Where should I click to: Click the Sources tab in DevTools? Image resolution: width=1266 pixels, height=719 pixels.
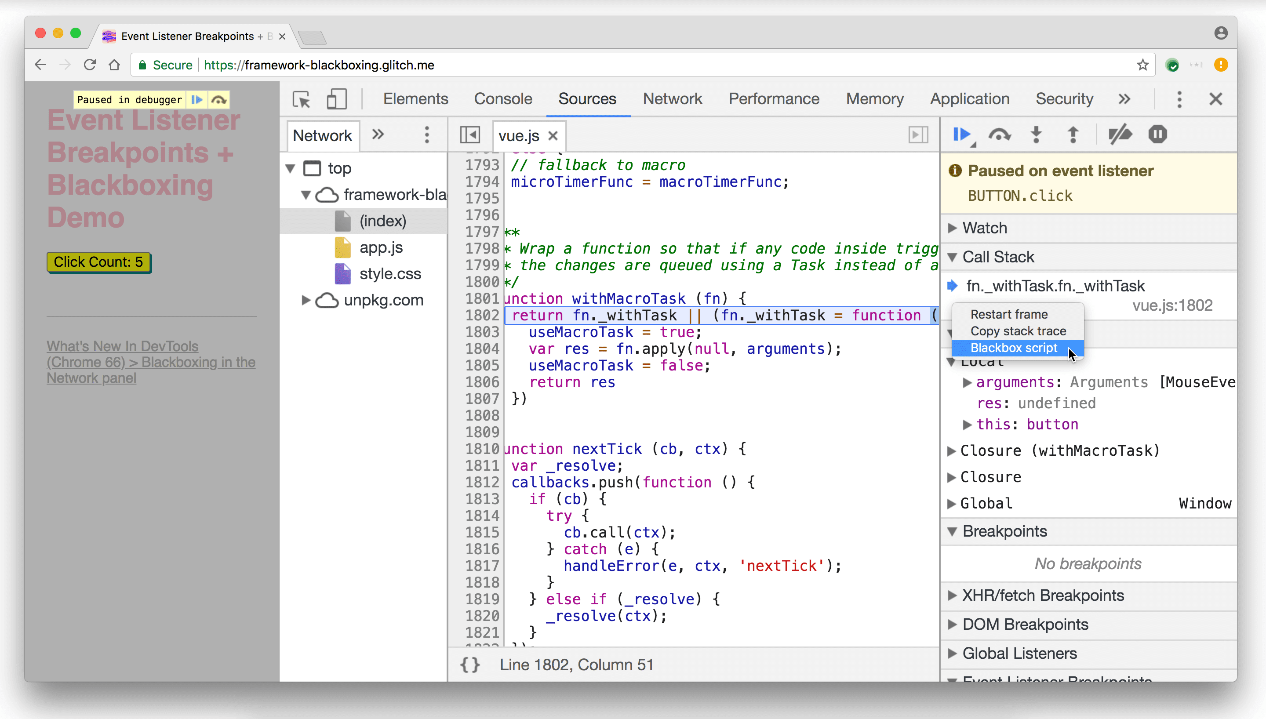coord(587,99)
